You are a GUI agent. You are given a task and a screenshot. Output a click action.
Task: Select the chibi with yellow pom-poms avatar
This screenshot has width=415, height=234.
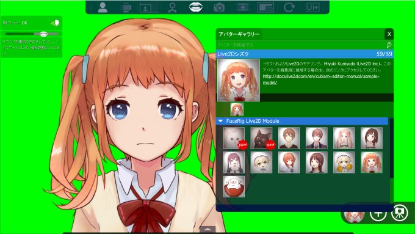point(344,163)
